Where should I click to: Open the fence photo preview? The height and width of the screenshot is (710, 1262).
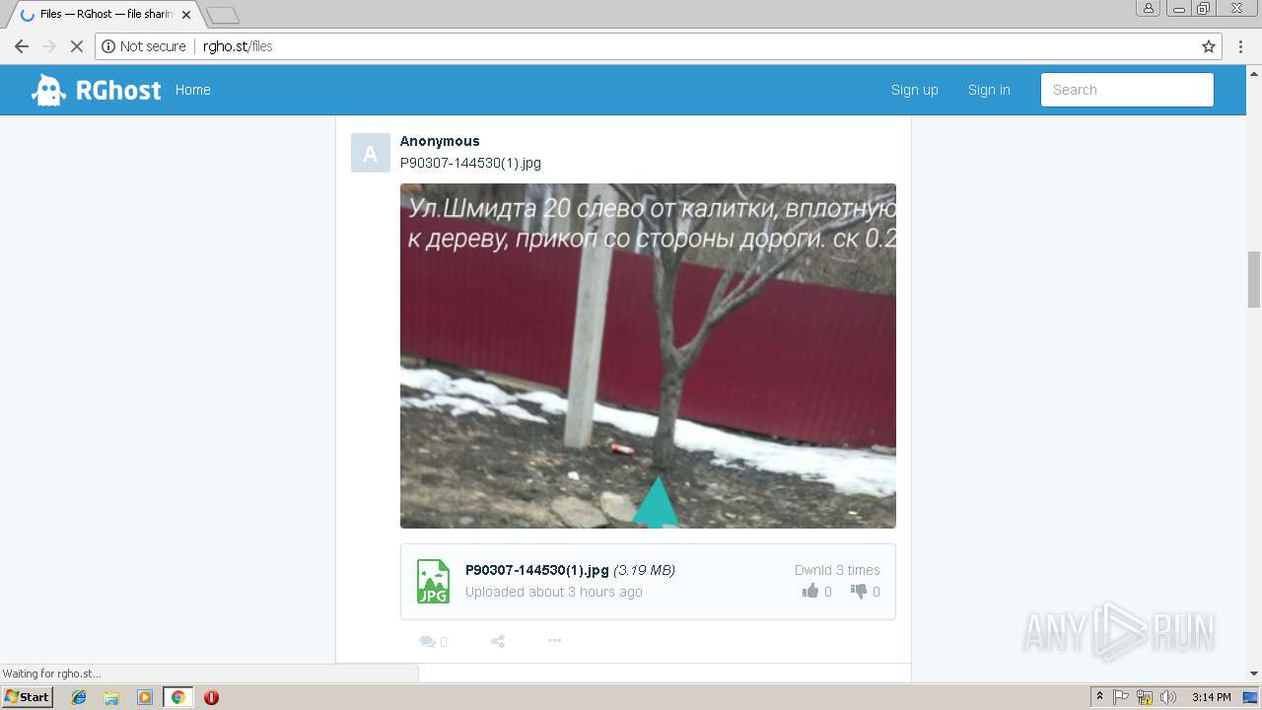(x=648, y=356)
